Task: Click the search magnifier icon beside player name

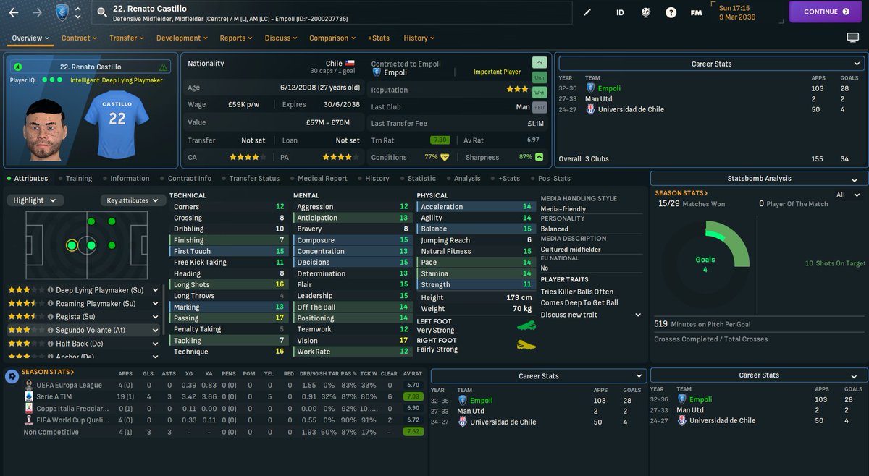Action: 101,12
